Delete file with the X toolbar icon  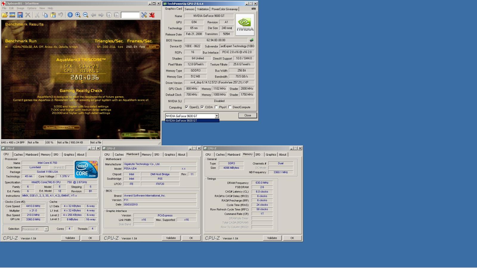pyautogui.click(x=28, y=15)
